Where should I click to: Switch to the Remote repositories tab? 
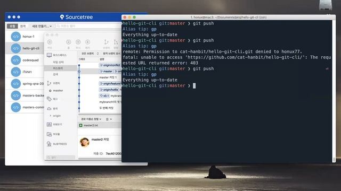23,26
